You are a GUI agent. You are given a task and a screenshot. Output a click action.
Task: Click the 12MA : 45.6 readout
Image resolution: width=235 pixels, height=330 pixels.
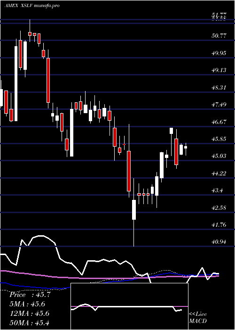click(x=29, y=313)
